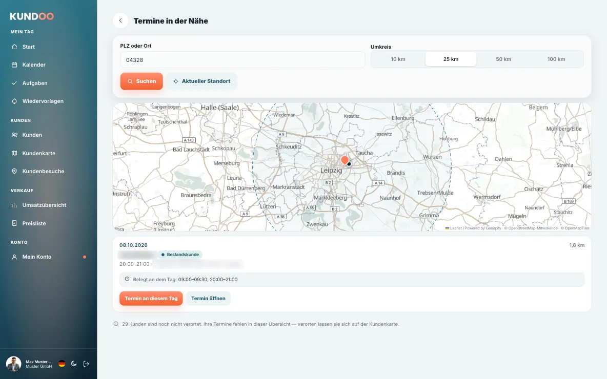607x379 pixels.
Task: Click Termin an diesem Tag
Action: [x=151, y=298]
